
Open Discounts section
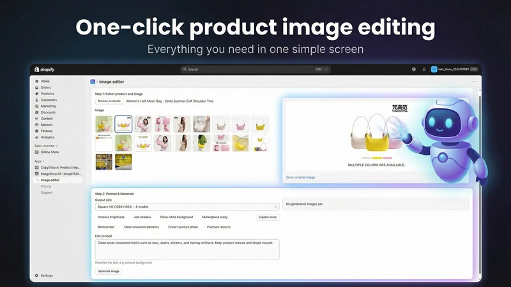point(48,112)
